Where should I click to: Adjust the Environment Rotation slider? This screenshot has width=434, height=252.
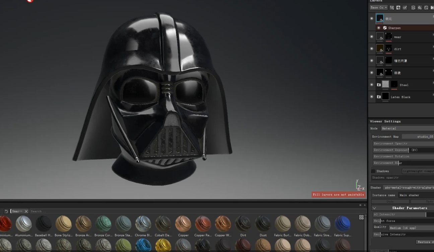[x=403, y=156]
